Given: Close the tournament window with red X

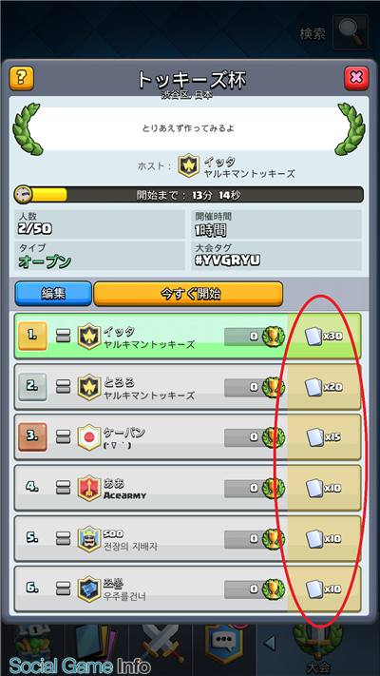Looking at the screenshot, I should [356, 78].
